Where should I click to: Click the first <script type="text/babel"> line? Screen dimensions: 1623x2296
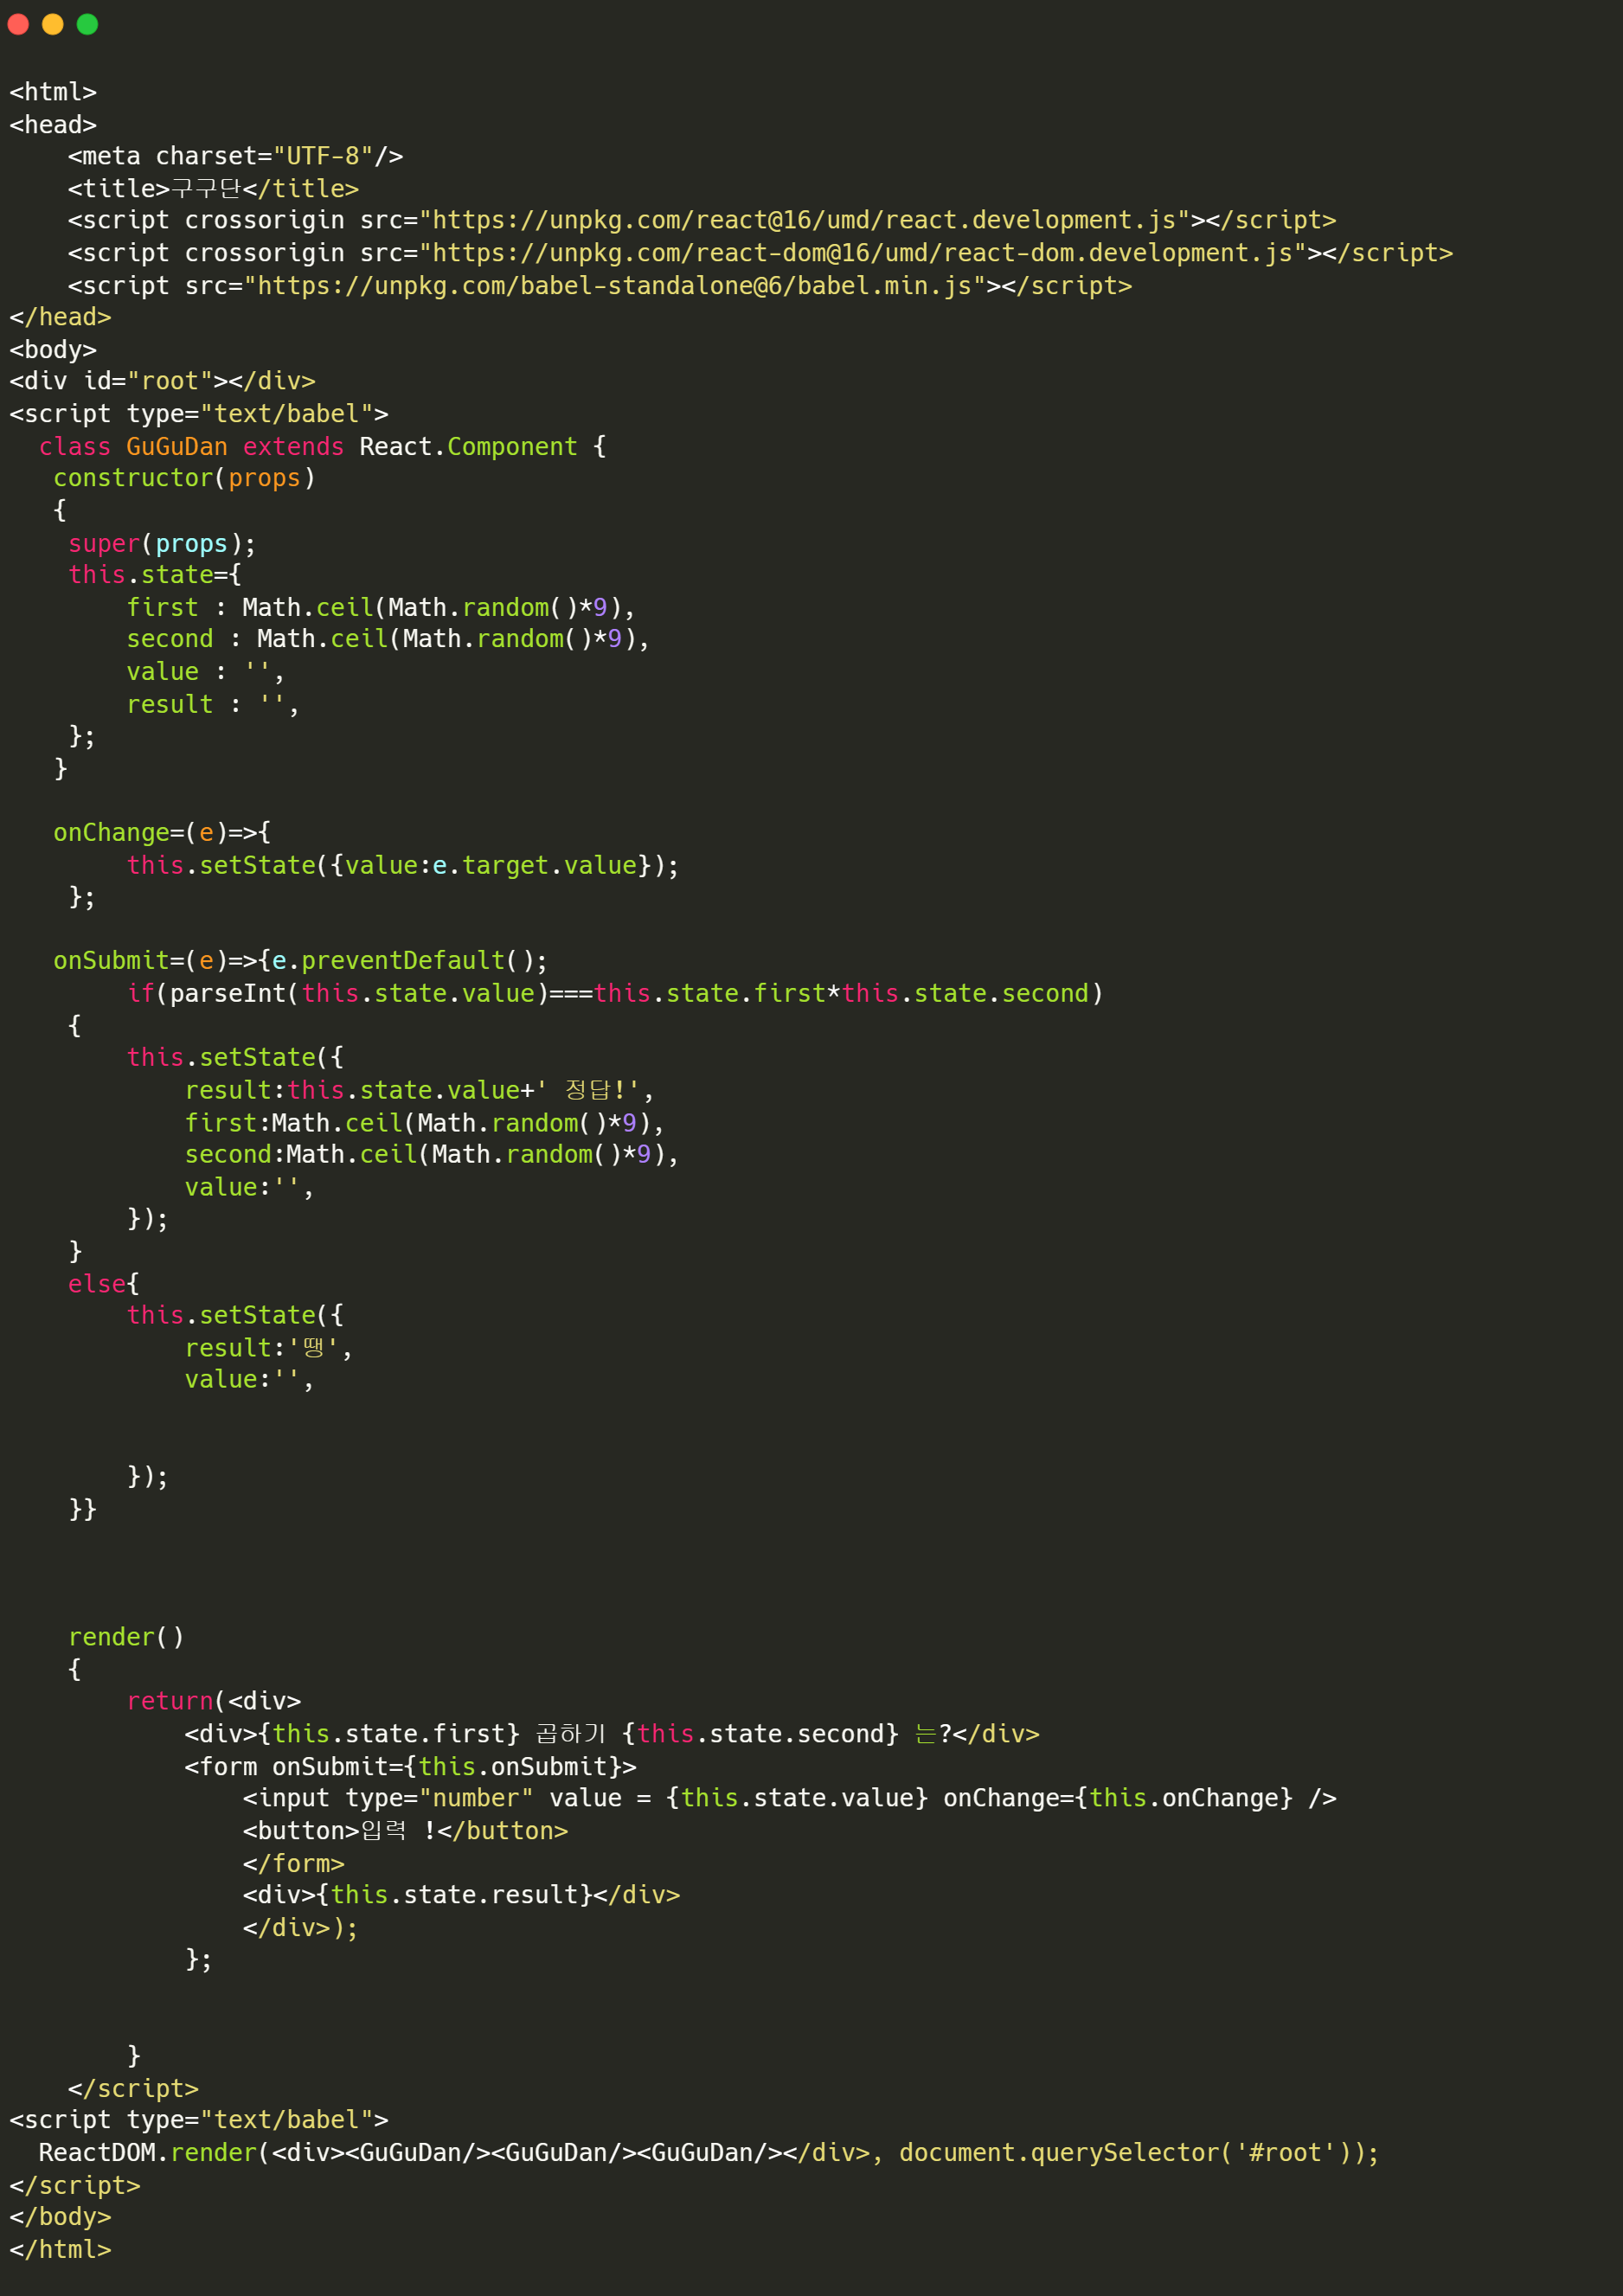coord(199,414)
